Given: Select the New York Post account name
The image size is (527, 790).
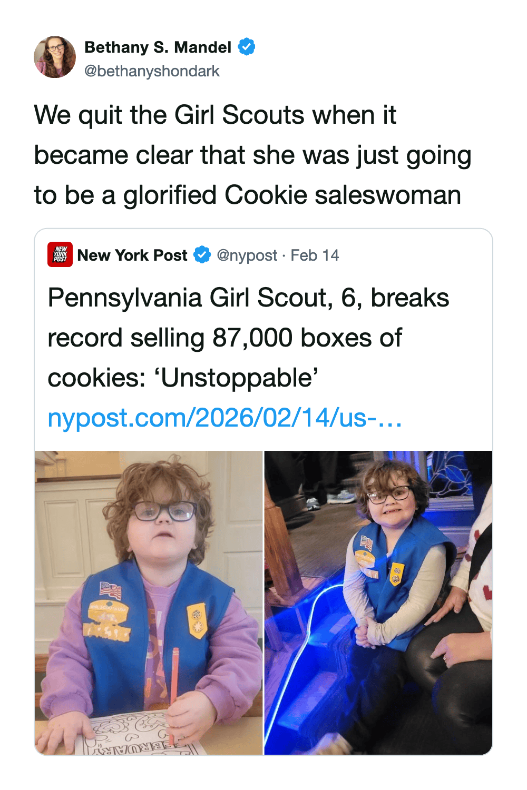Looking at the screenshot, I should coord(132,255).
